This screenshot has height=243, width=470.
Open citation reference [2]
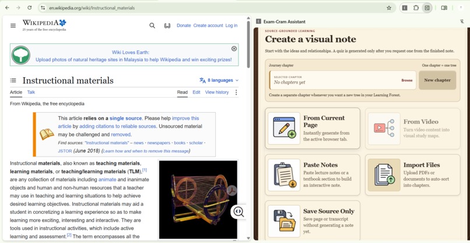69,235
